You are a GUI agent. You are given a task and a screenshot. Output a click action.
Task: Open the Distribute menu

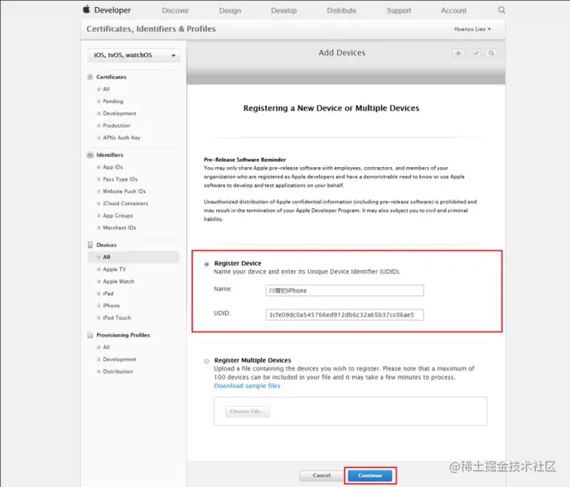click(x=342, y=10)
